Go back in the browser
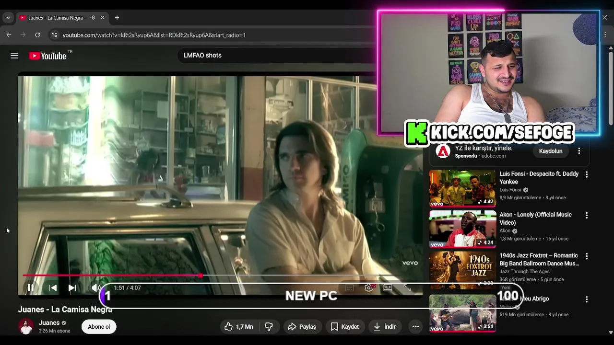 click(9, 35)
